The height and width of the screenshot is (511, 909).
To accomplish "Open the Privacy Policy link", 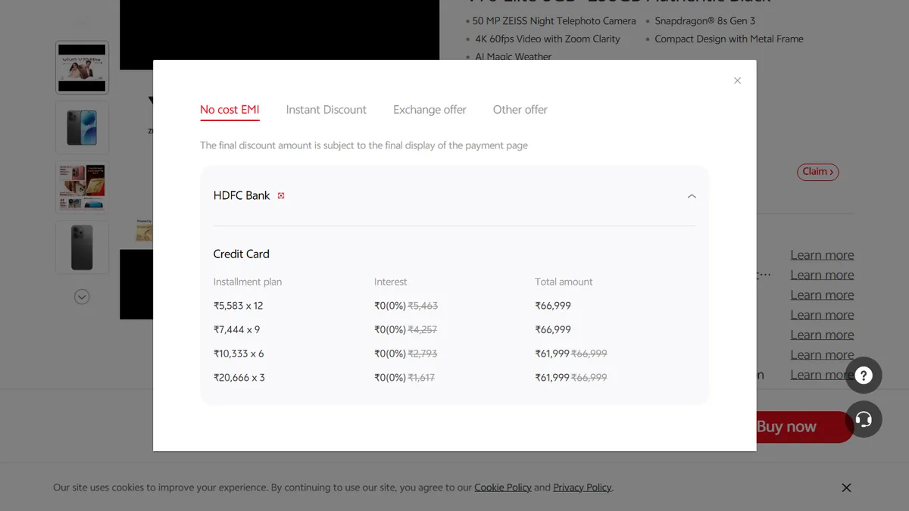I will coord(582,488).
